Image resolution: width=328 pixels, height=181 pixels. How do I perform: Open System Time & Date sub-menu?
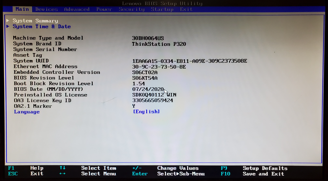(x=42, y=26)
